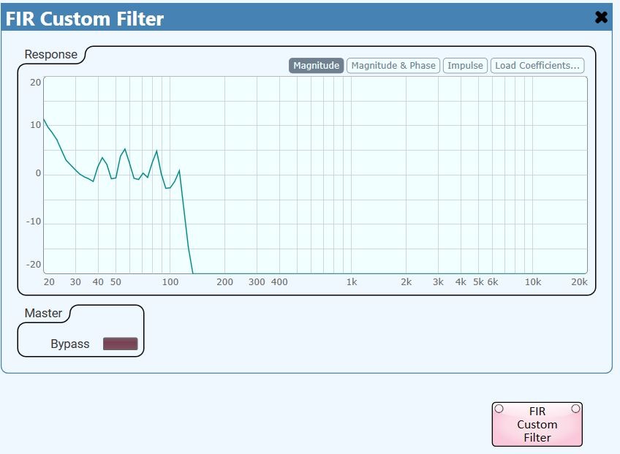
Task: Click the 200 frequency axis label
Action: coord(224,282)
